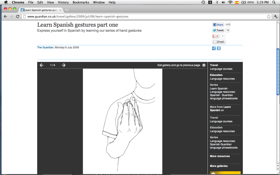Click the 1 / 4 gallery counter
Viewport: 280px width, 175px height.
(x=52, y=65)
